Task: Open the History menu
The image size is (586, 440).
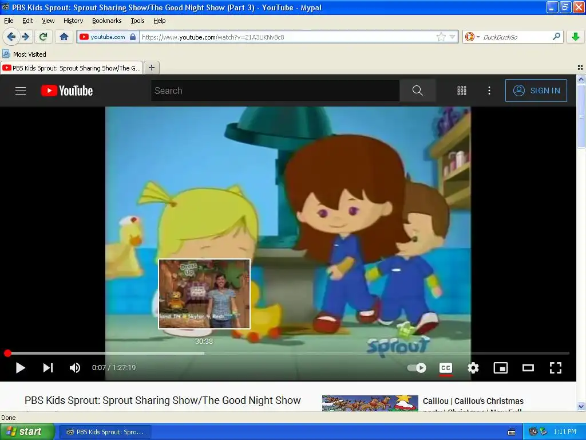Action: (x=73, y=21)
